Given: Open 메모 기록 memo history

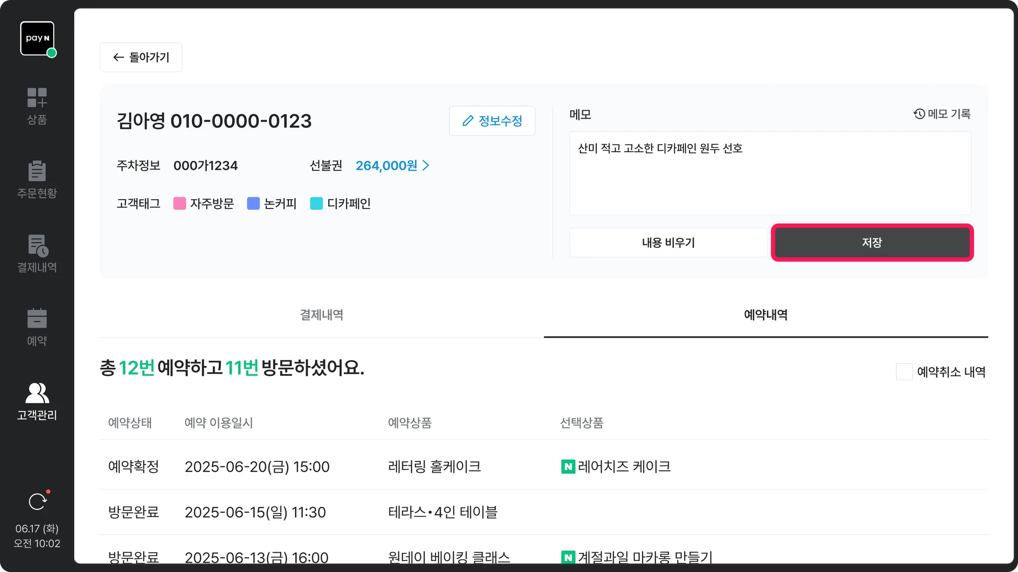Looking at the screenshot, I should 942,114.
